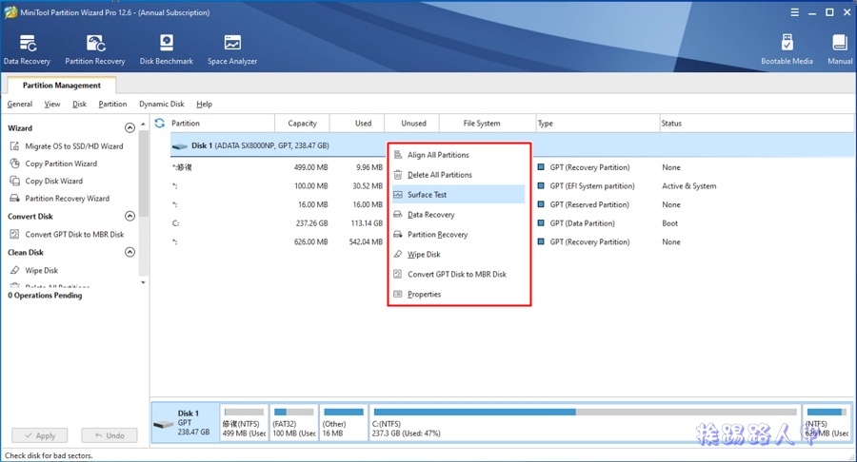The image size is (857, 462).
Task: Click GPT (EFI System partition) type cell
Action: (592, 186)
